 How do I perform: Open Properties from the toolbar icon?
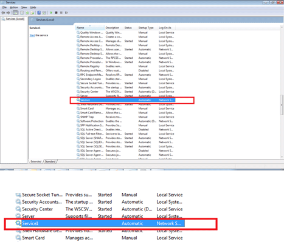22,13
